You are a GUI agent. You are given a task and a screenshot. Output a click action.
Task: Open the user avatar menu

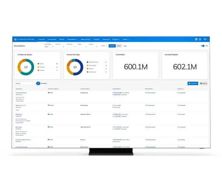[x=205, y=39]
